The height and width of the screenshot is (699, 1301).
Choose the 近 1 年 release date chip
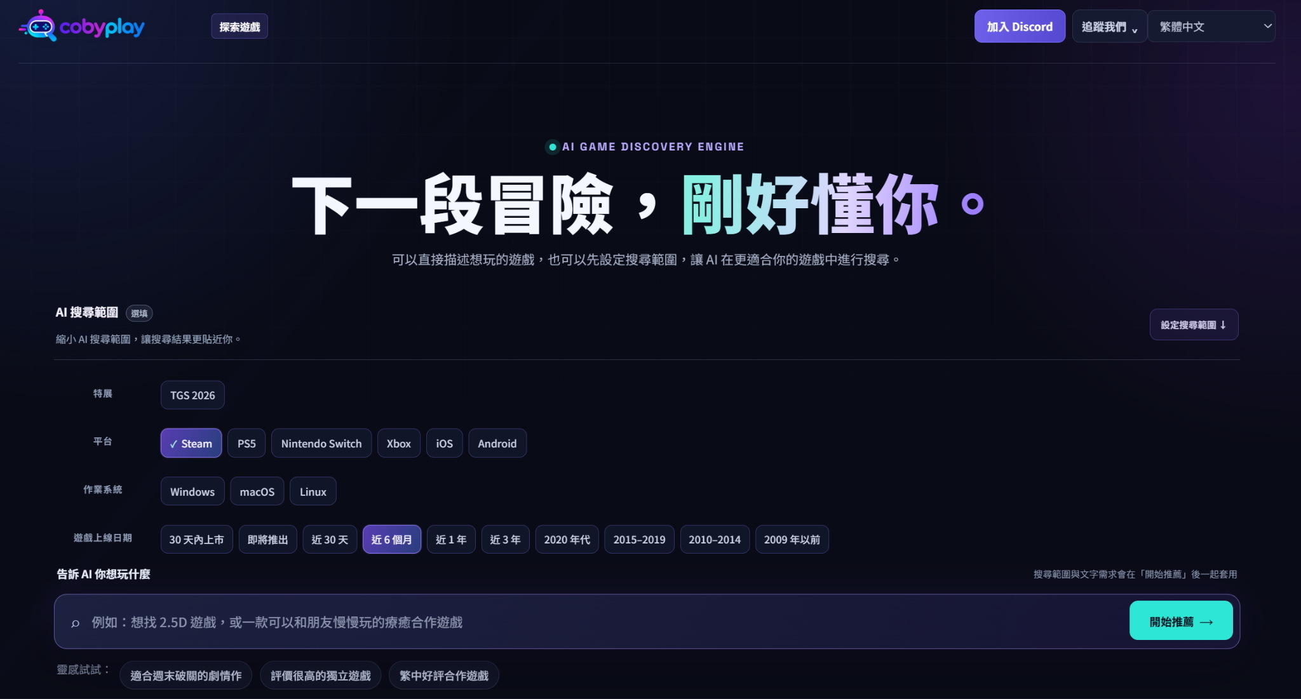(451, 539)
